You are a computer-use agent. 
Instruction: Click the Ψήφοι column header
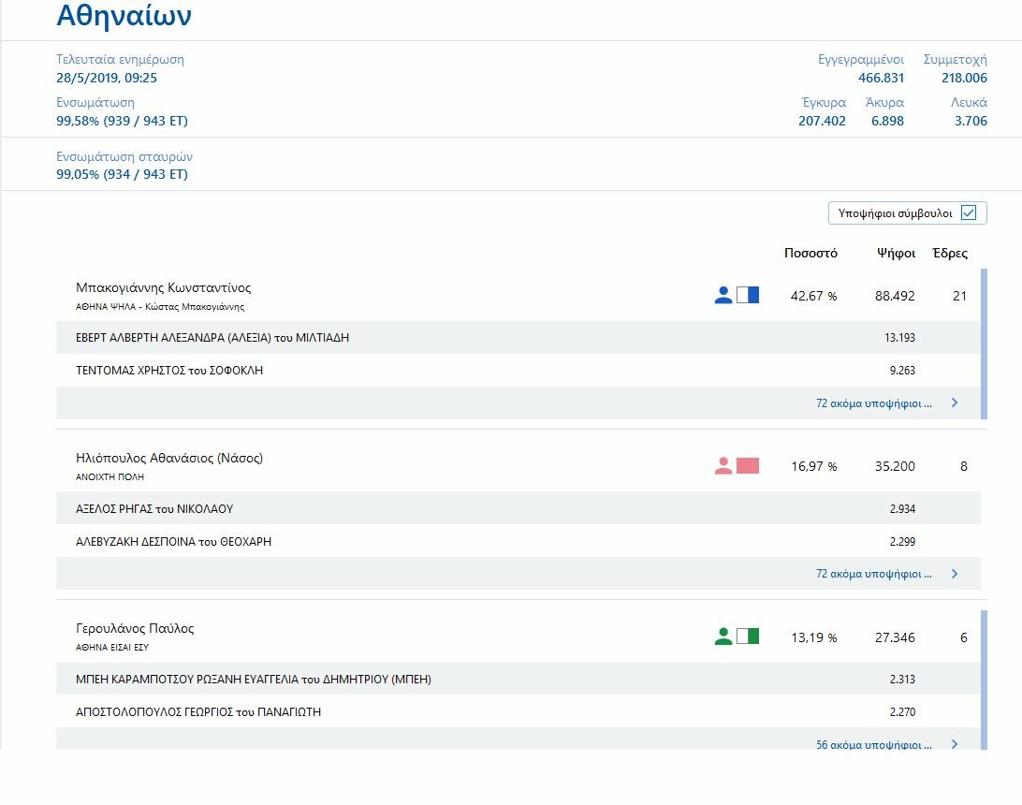[x=896, y=254]
